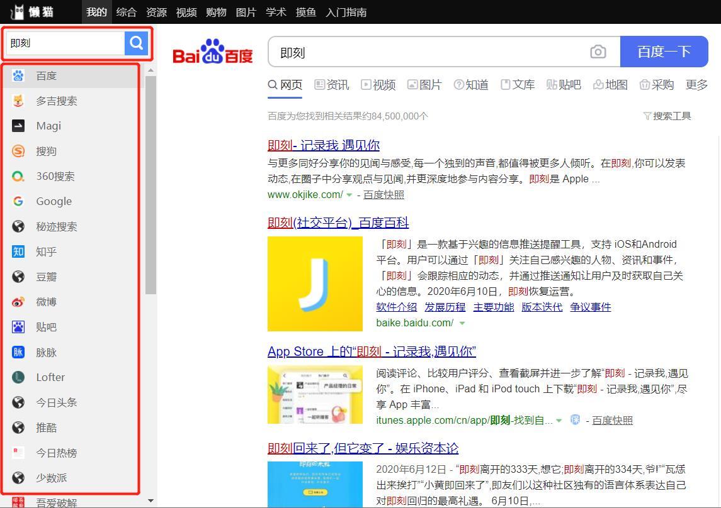Select the 少数派 globe icon
The width and height of the screenshot is (721, 508).
(18, 478)
